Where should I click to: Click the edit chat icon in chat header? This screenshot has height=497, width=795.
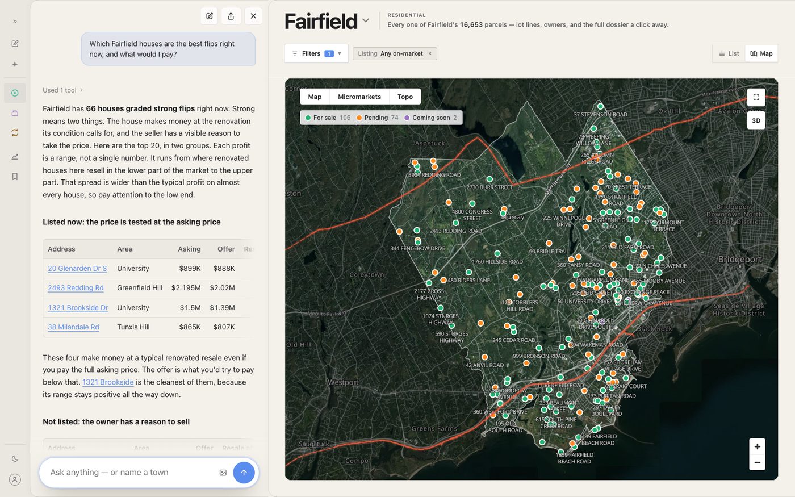tap(210, 16)
